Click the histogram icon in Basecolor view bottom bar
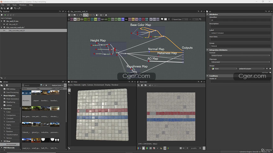The width and height of the screenshot is (273, 153). pyautogui.click(x=161, y=148)
